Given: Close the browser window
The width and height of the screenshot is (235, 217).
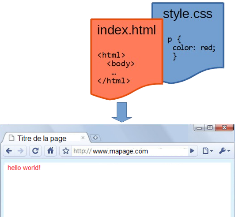Looking at the screenshot, I should click(x=224, y=127).
